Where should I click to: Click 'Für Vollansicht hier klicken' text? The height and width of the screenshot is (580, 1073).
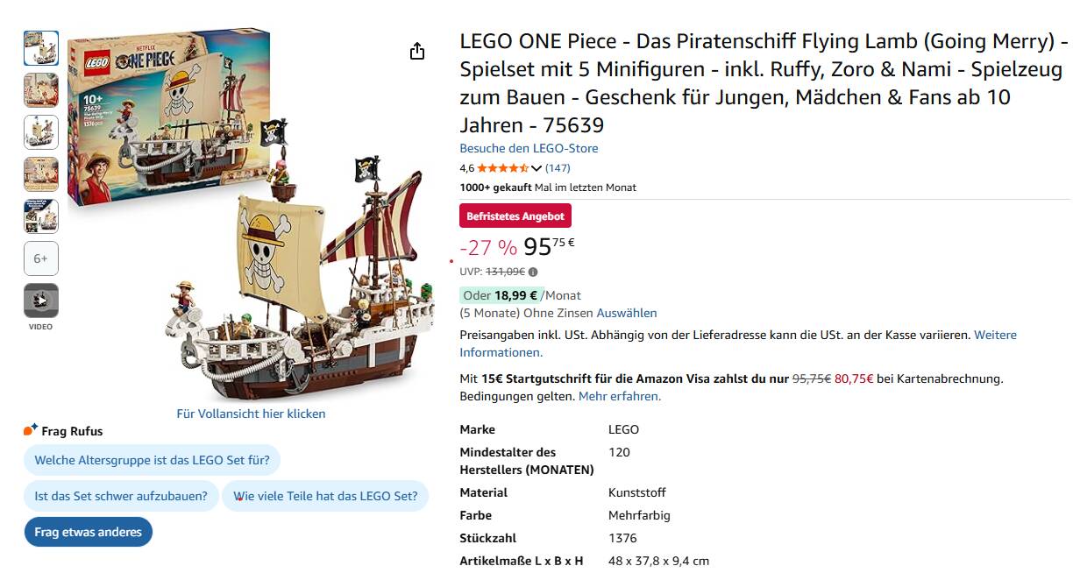pos(251,414)
